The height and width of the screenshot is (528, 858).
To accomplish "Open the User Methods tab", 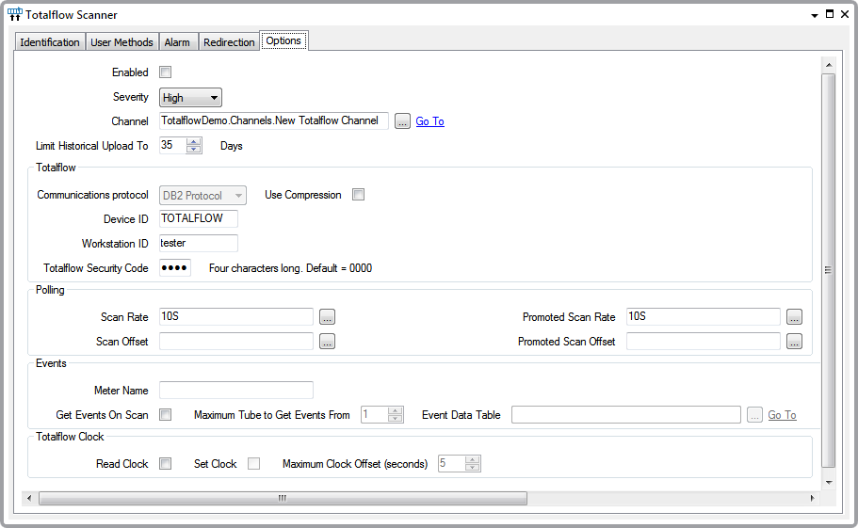I will tap(121, 42).
